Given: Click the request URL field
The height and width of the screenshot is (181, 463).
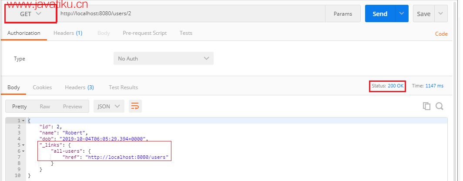Looking at the screenshot, I should [x=191, y=13].
